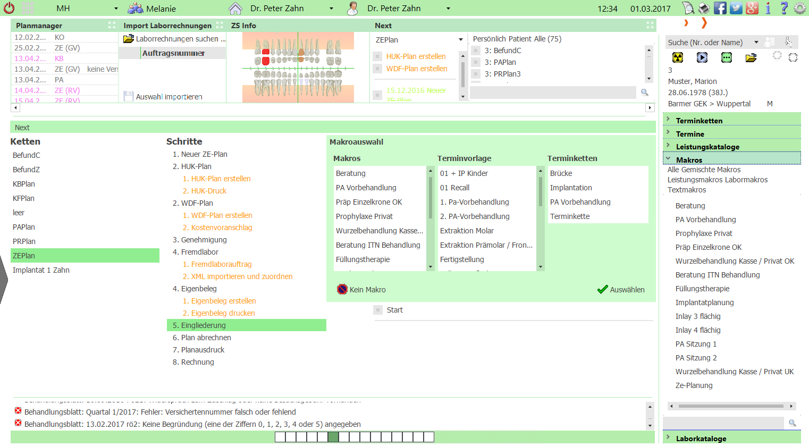Click the green ellipsis icon
Viewport: 809px width, 446px height.
tap(727, 57)
